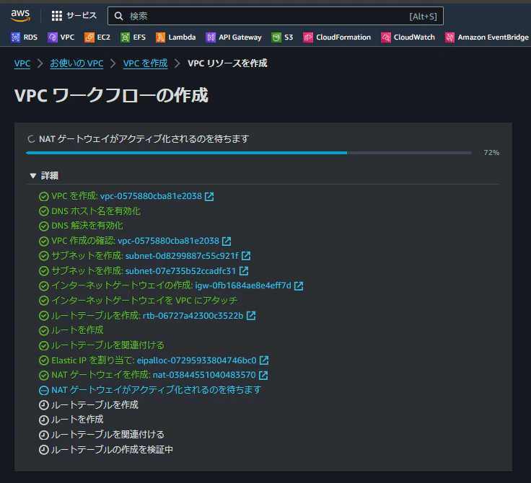Go to お使いの VPC breadcrumb link

[x=76, y=63]
